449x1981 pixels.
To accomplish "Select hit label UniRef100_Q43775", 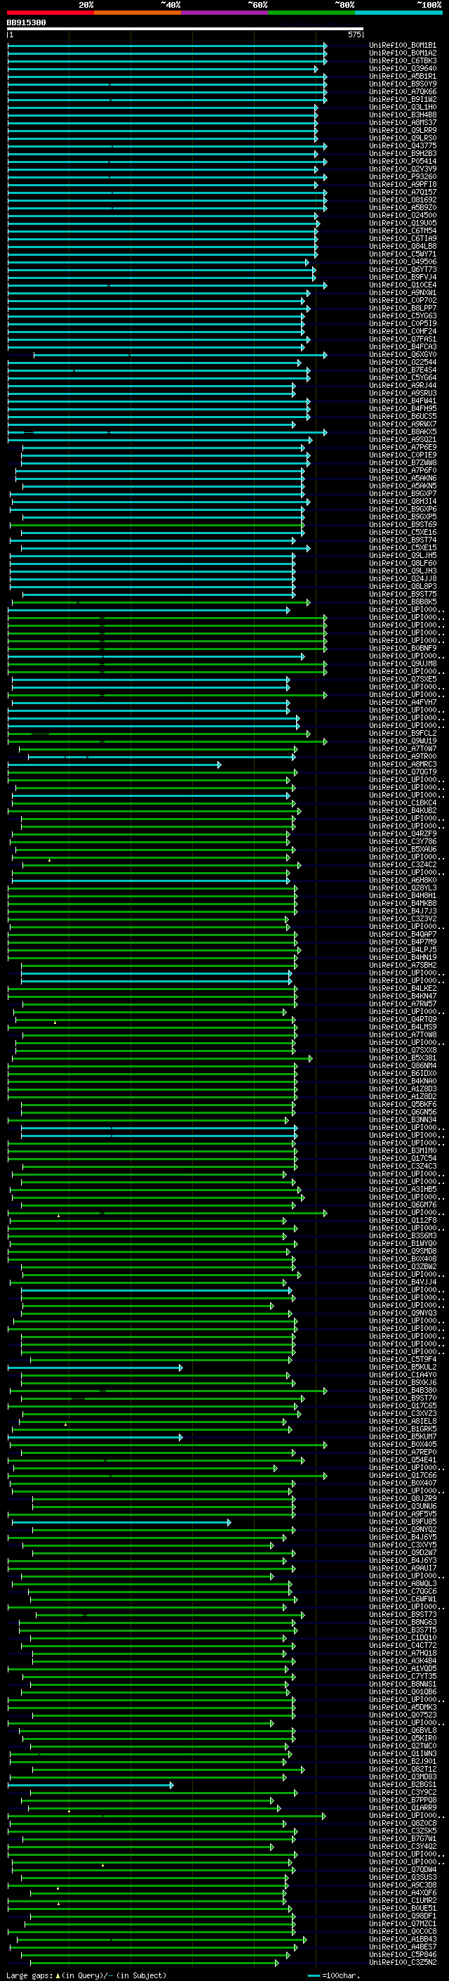I will point(403,146).
